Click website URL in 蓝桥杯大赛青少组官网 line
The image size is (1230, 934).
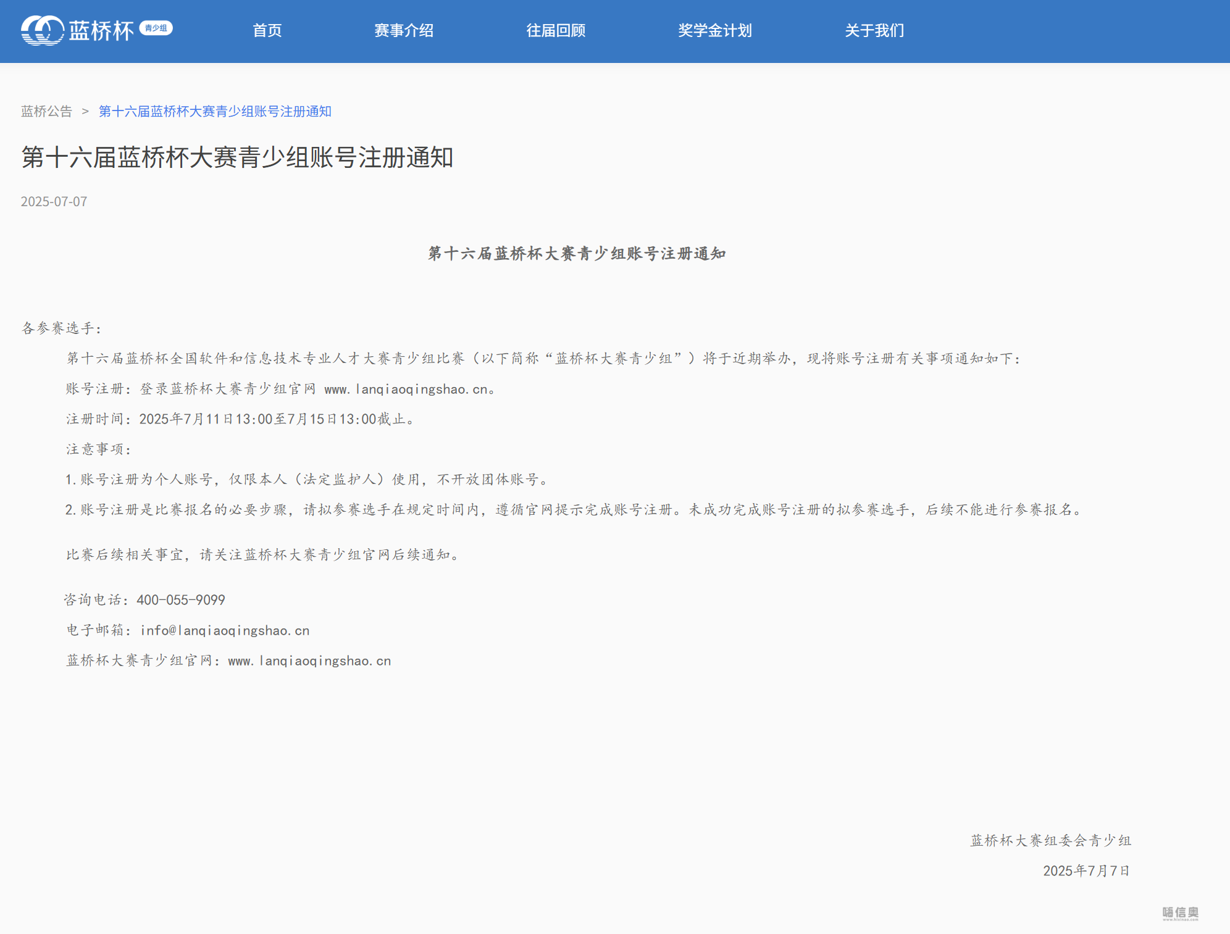[309, 661]
